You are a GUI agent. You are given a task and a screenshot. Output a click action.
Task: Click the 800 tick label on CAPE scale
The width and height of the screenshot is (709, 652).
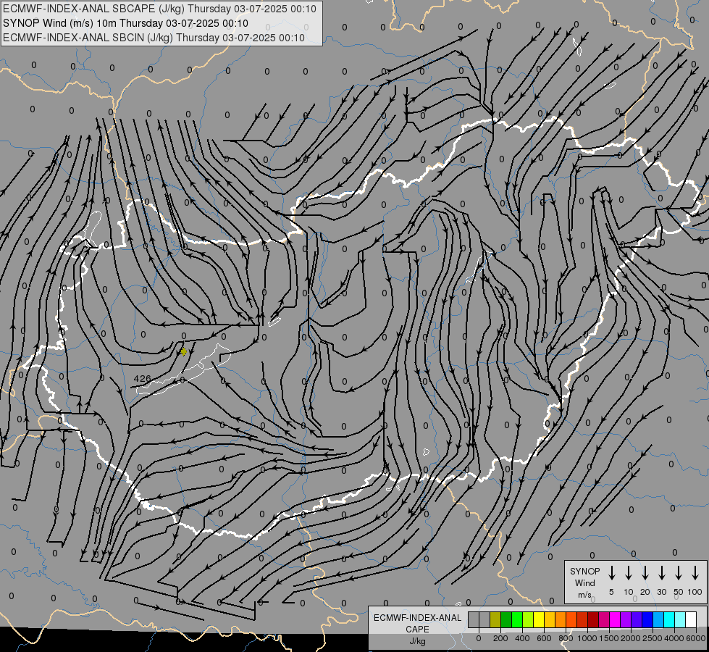(x=566, y=638)
